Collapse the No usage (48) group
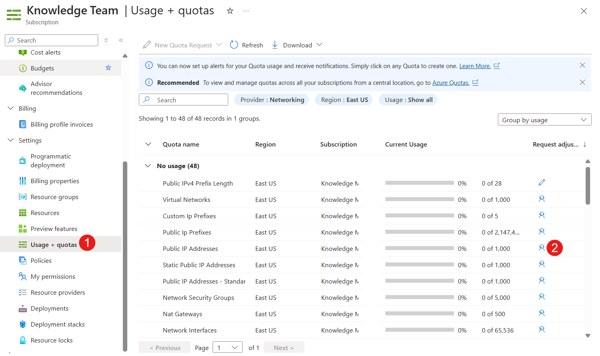The height and width of the screenshot is (356, 600). (148, 166)
